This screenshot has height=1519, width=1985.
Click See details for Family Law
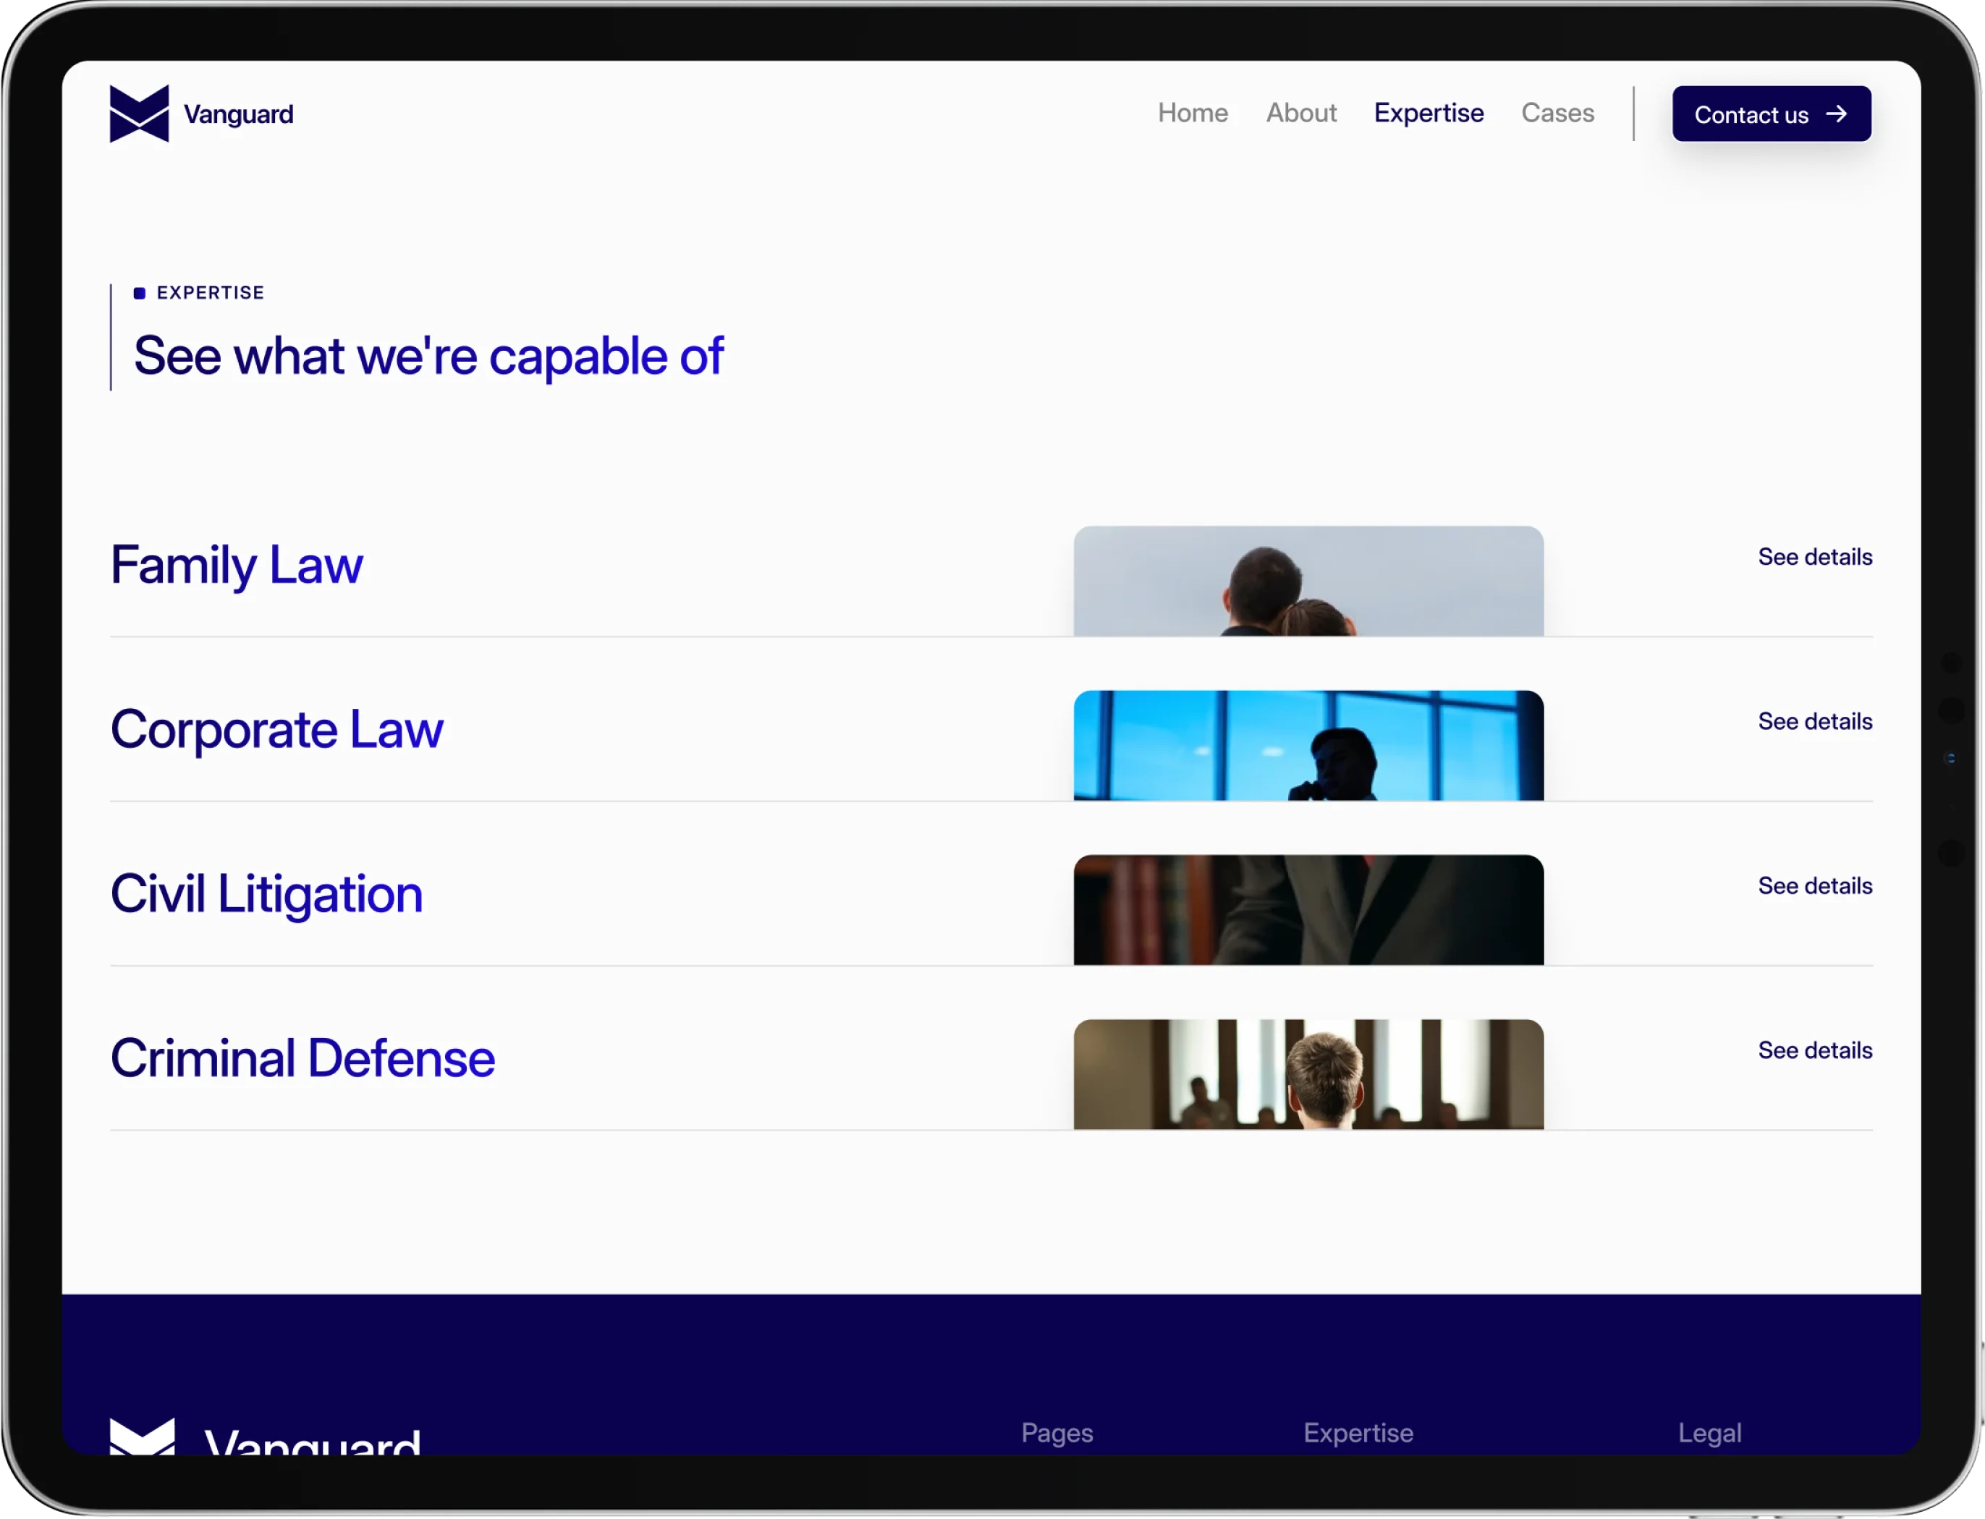point(1814,557)
